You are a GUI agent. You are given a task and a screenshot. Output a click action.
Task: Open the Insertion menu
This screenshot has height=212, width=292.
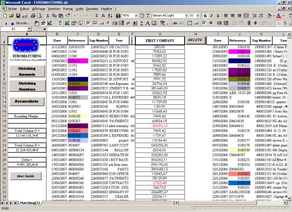point(54,9)
